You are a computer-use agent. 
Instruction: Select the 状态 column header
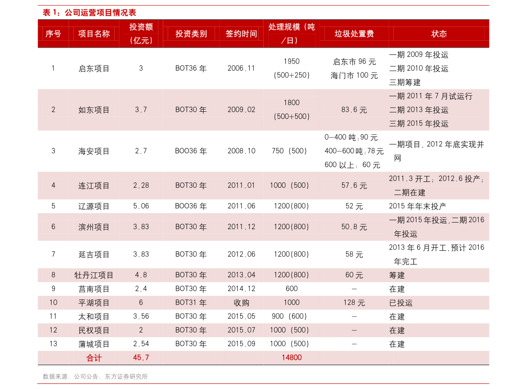tap(439, 34)
